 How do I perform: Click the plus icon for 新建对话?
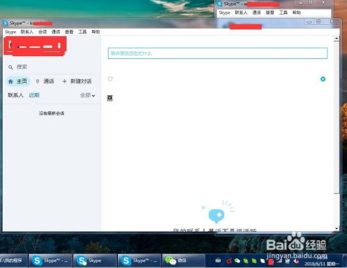[65, 81]
